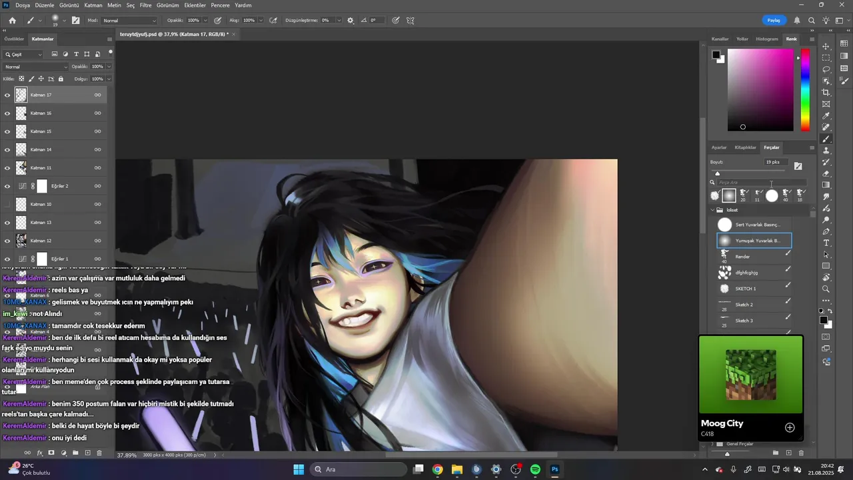
Task: Open the Düzgünleştirme smoothing dropdown arrow
Action: (x=338, y=21)
